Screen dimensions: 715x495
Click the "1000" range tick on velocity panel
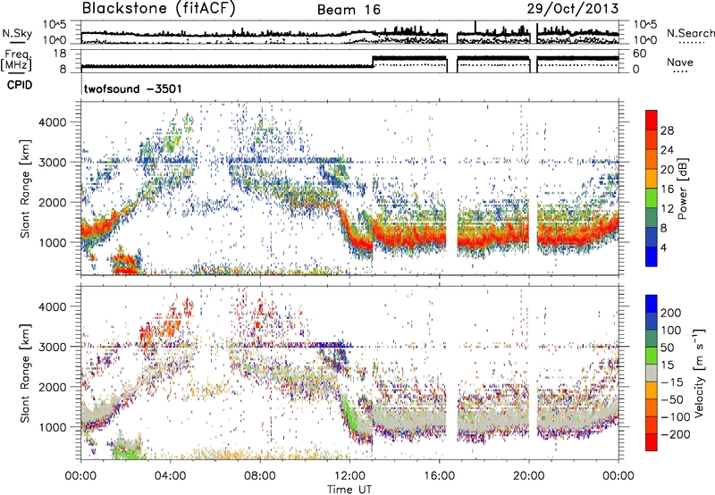tap(52, 427)
